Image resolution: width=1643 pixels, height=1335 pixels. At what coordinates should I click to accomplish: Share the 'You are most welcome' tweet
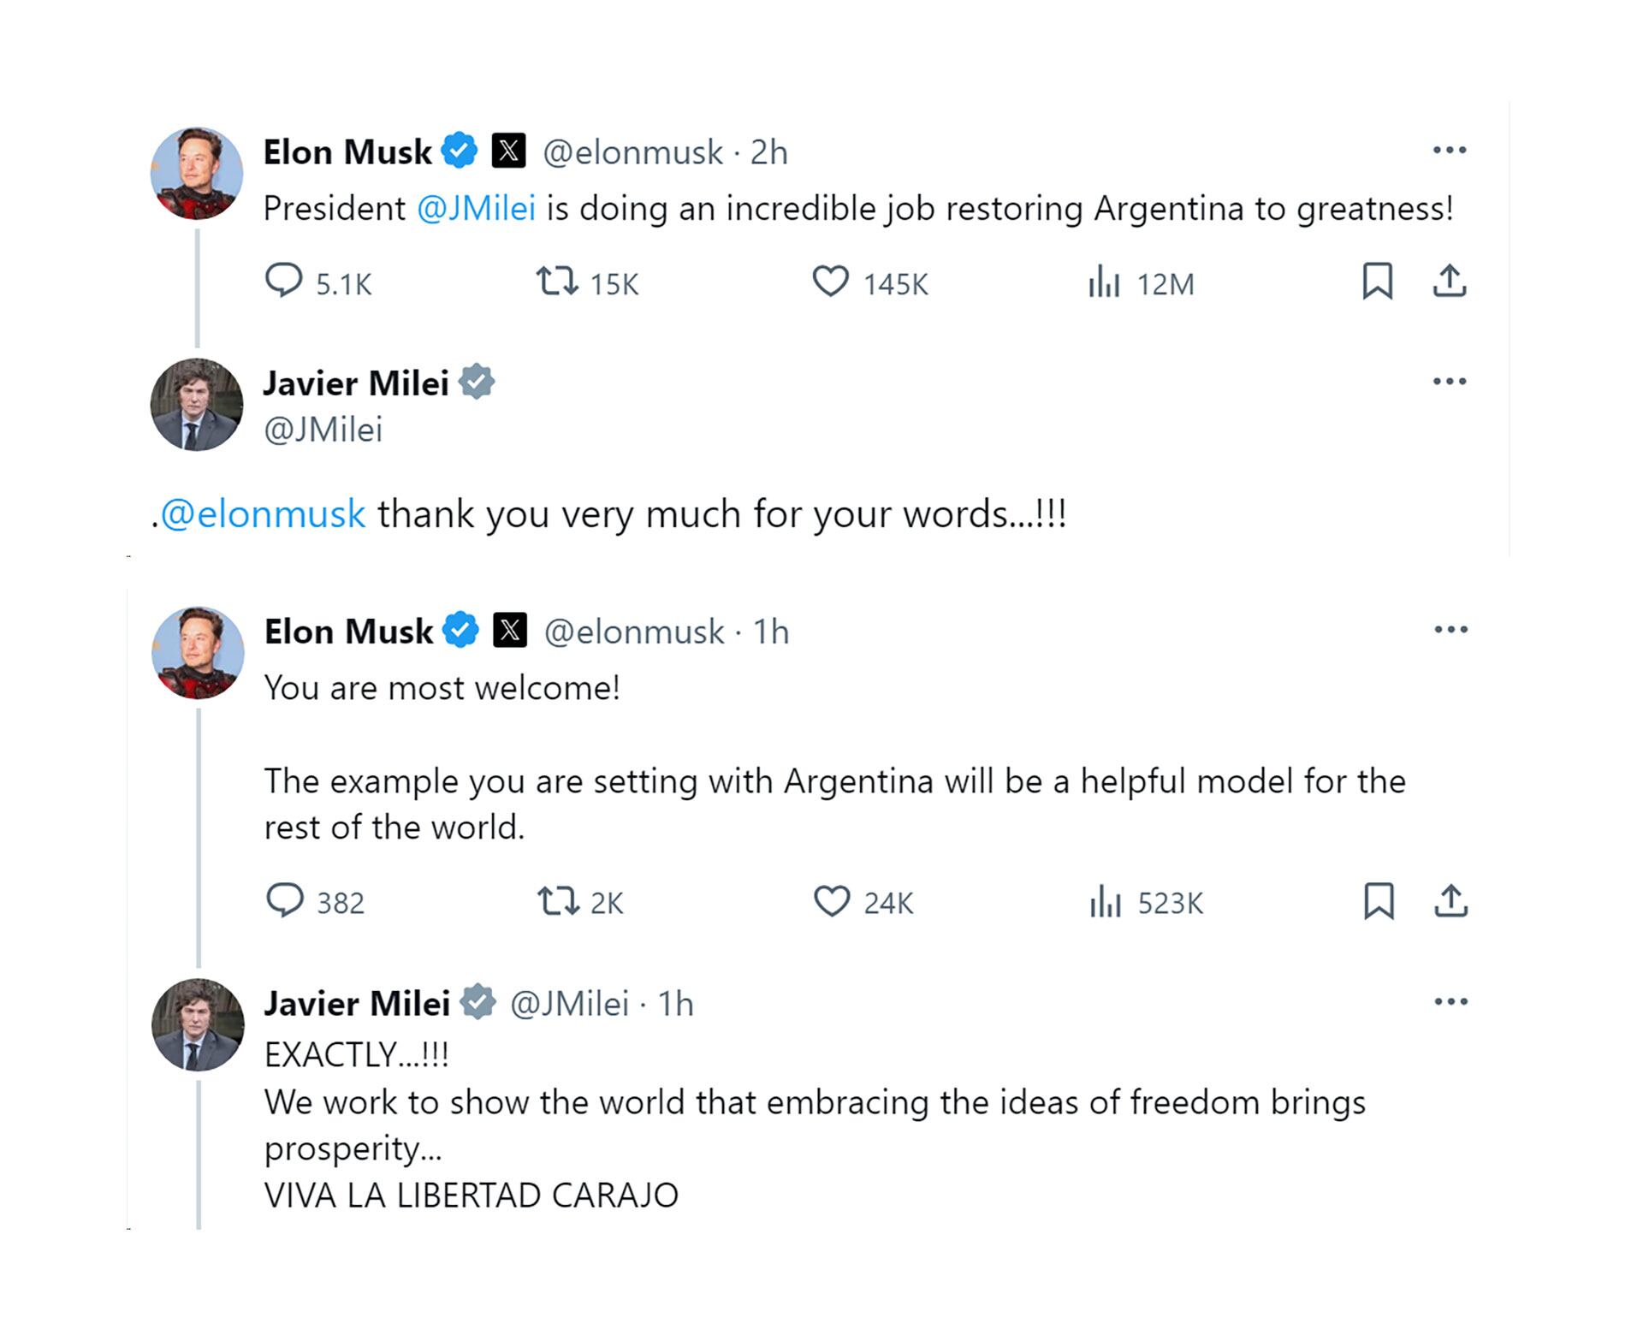point(1451,901)
